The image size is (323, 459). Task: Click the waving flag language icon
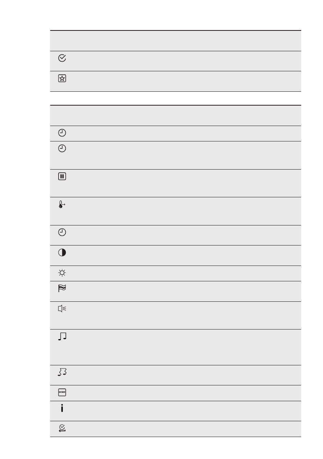point(62,288)
